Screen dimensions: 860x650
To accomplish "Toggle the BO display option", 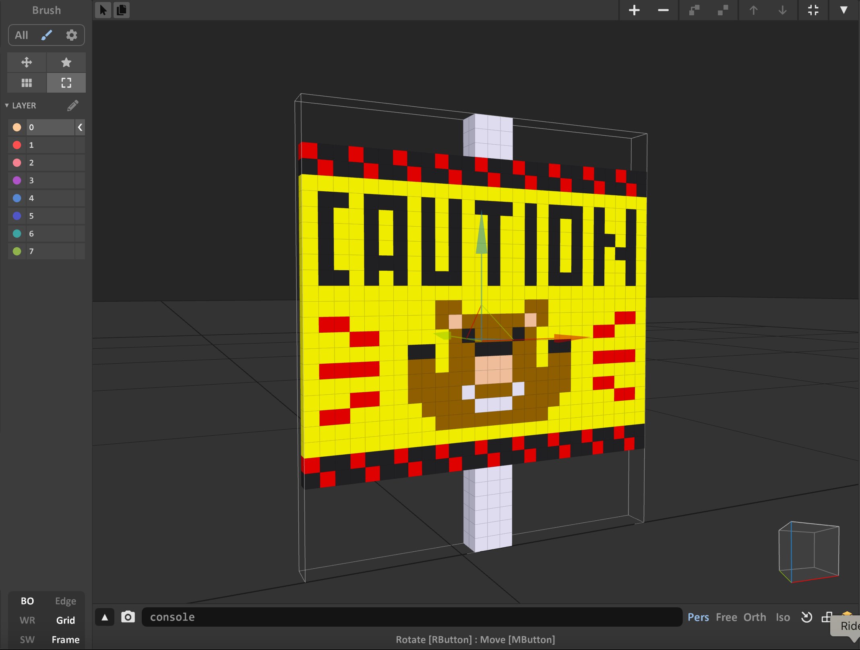I will tap(27, 601).
